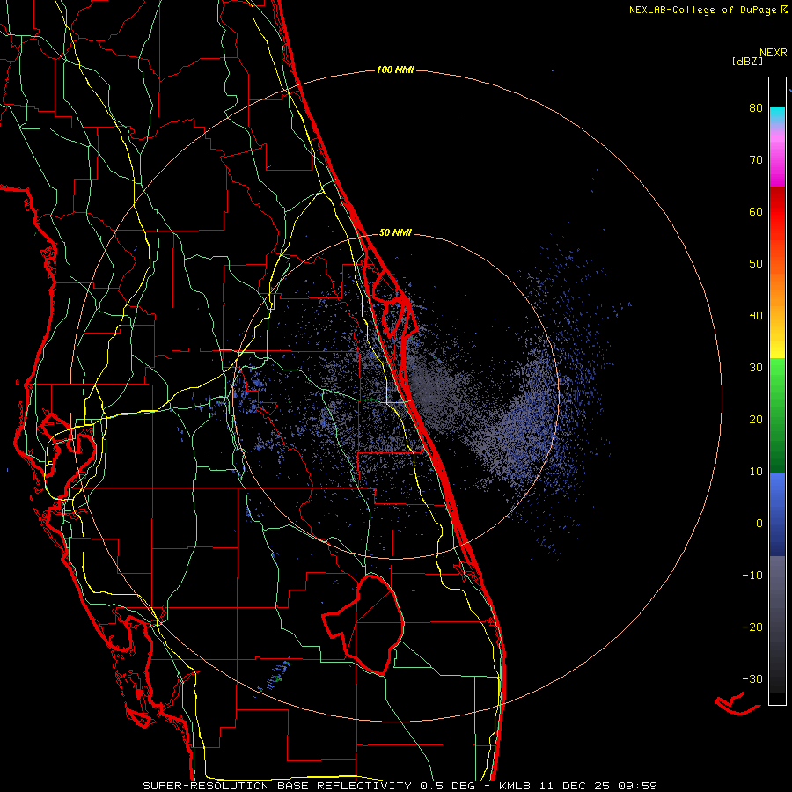Click the 100 NMI range ring label
This screenshot has width=792, height=792.
coord(395,70)
